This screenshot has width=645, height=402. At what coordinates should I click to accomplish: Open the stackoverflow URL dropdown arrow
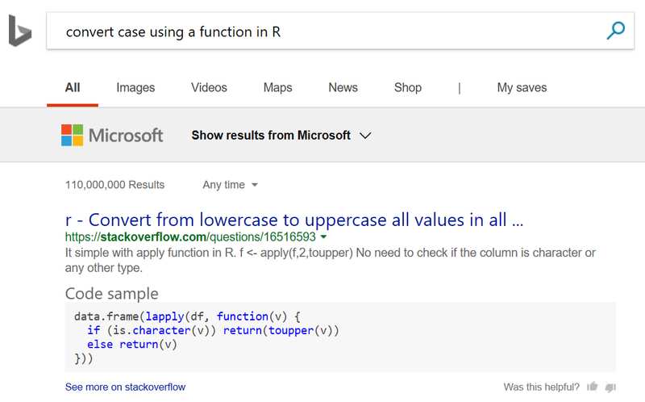point(323,237)
